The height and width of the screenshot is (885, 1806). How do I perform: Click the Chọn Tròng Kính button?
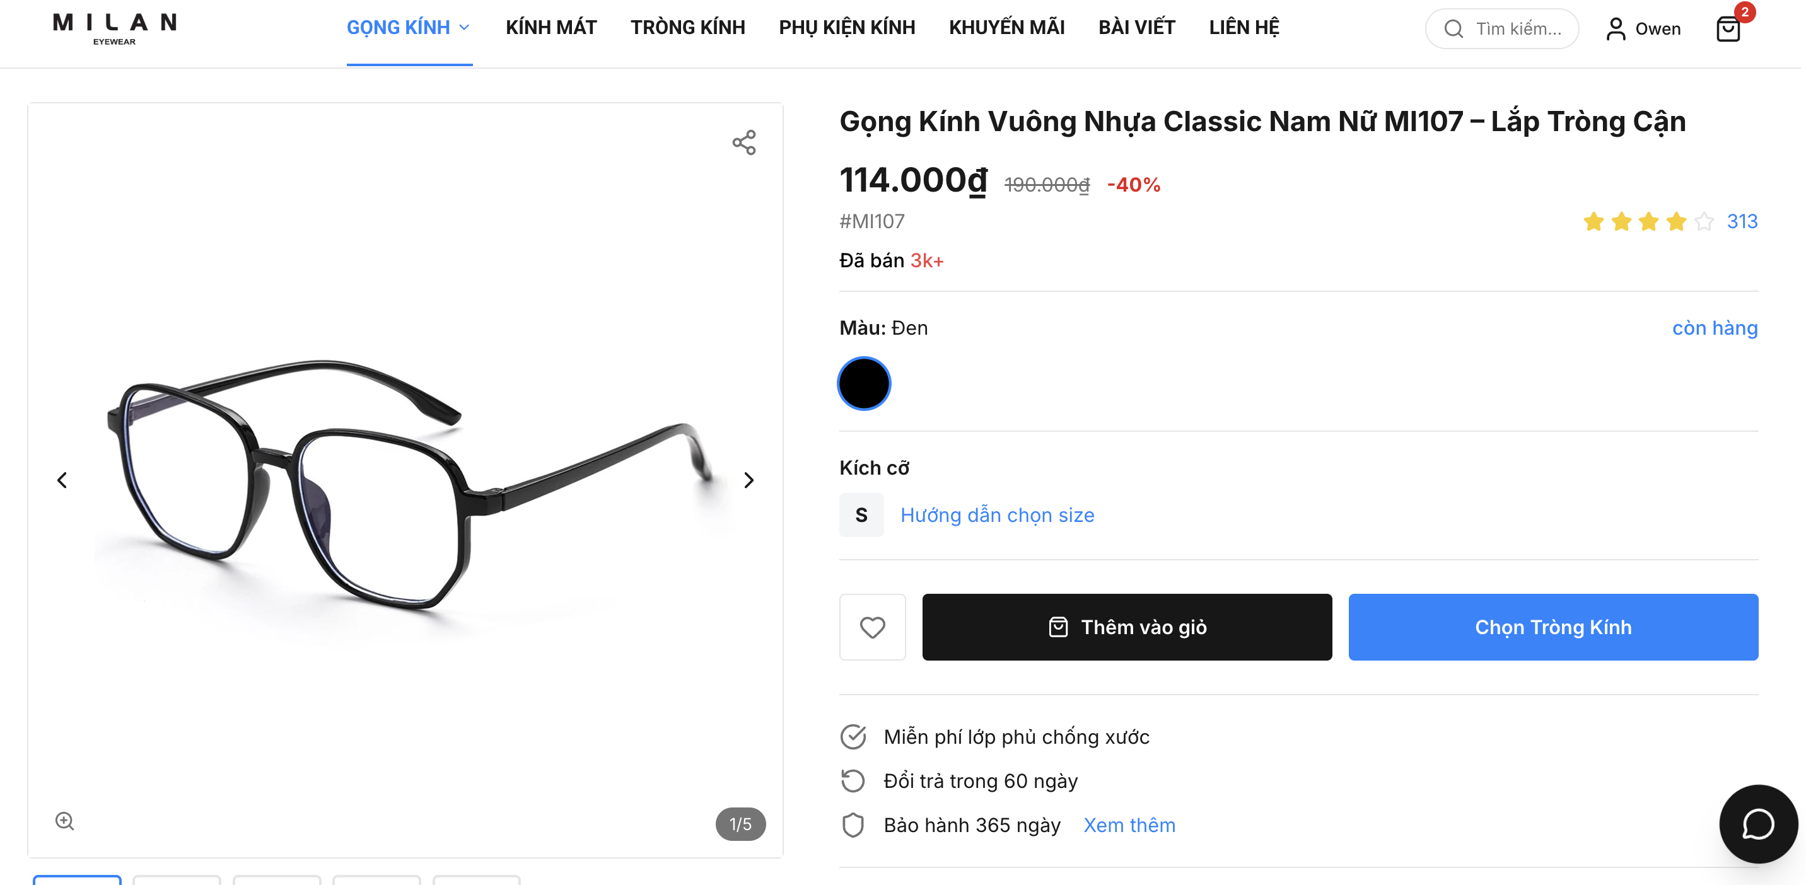coord(1553,627)
